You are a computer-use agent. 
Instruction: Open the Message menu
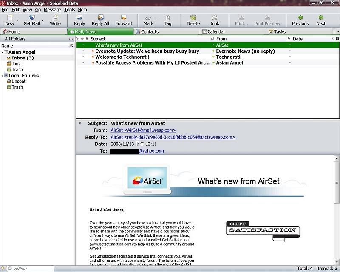pos(52,10)
